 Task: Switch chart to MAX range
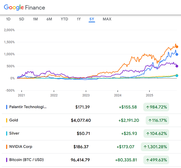[x=107, y=19]
